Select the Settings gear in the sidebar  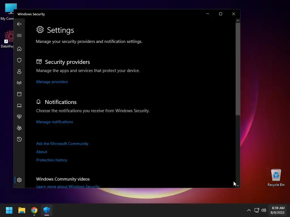[x=19, y=180]
